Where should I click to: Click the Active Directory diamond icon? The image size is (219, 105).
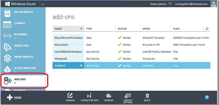(x=7, y=69)
